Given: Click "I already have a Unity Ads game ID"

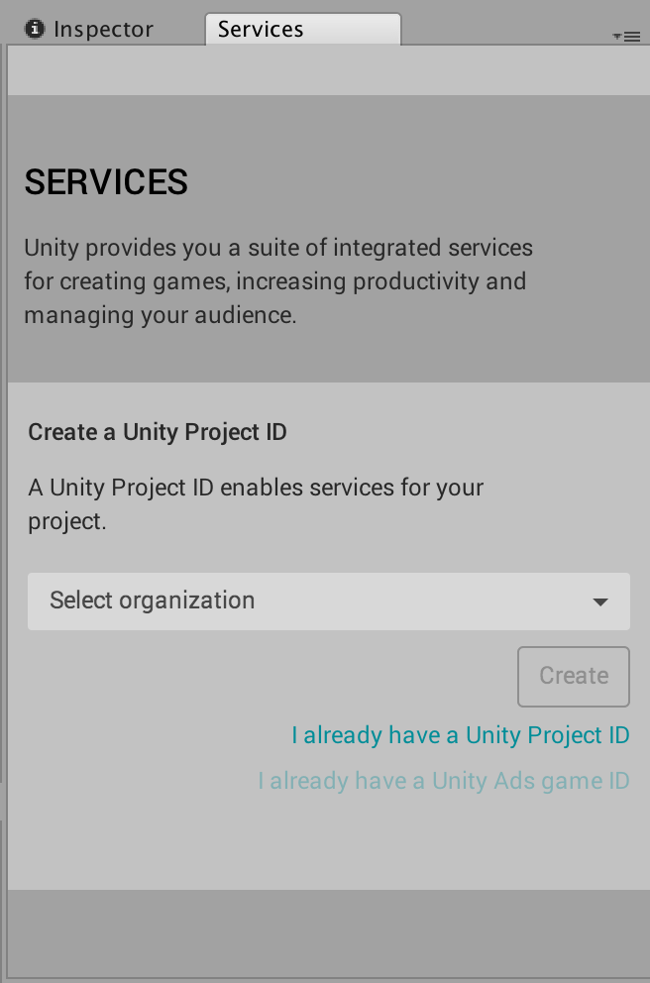Looking at the screenshot, I should click(x=444, y=781).
